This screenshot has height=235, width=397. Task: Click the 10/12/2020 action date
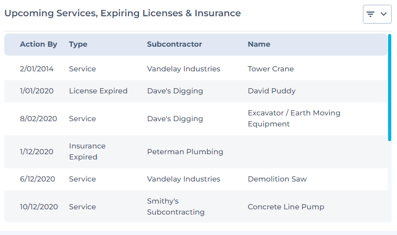click(39, 207)
